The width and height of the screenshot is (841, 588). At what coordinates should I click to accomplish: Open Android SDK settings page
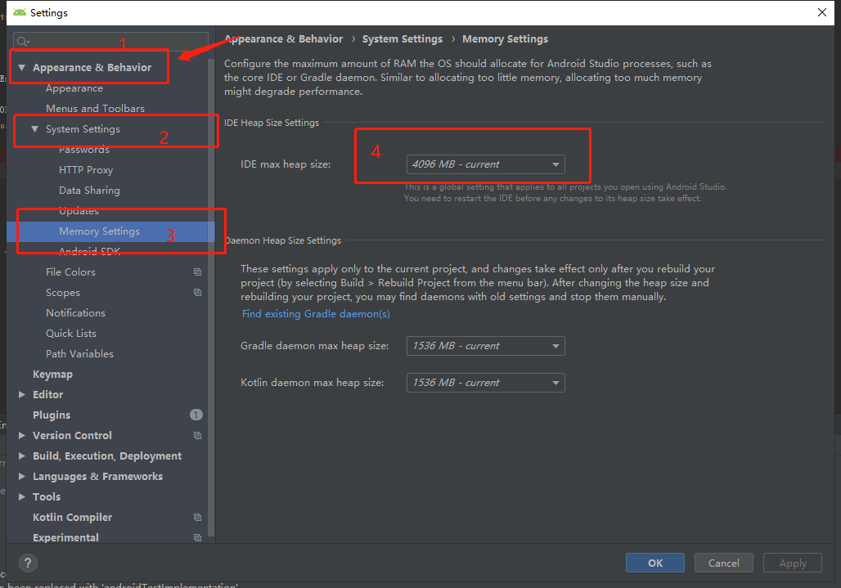[x=89, y=251]
